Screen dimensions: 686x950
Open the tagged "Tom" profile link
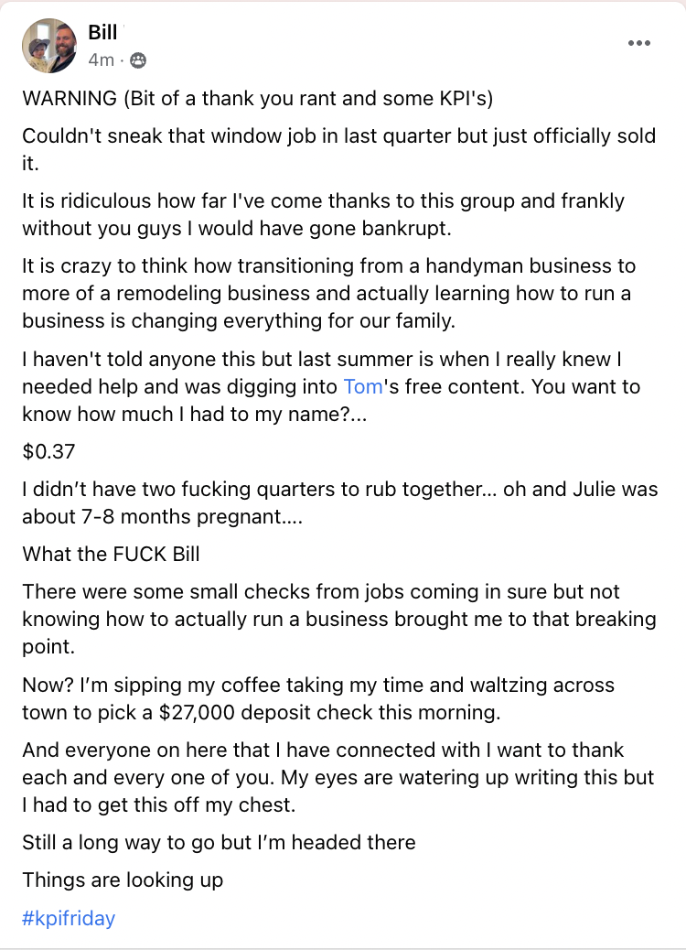pyautogui.click(x=362, y=386)
